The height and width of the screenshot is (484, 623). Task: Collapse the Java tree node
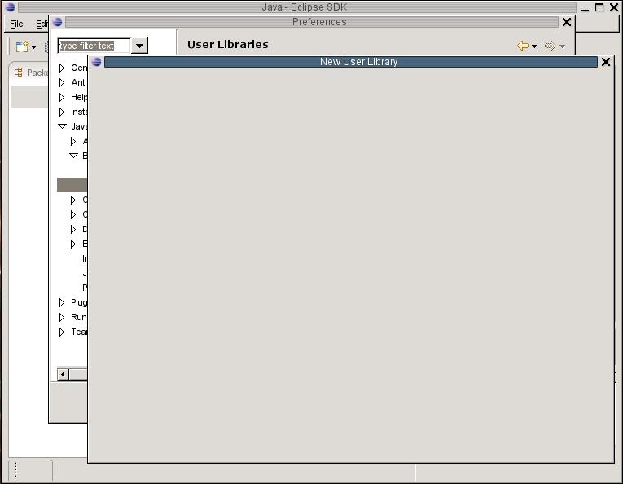(62, 126)
